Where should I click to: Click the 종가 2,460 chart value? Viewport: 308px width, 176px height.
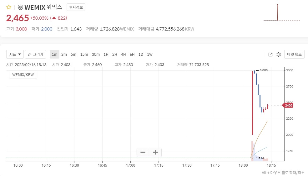93,64
